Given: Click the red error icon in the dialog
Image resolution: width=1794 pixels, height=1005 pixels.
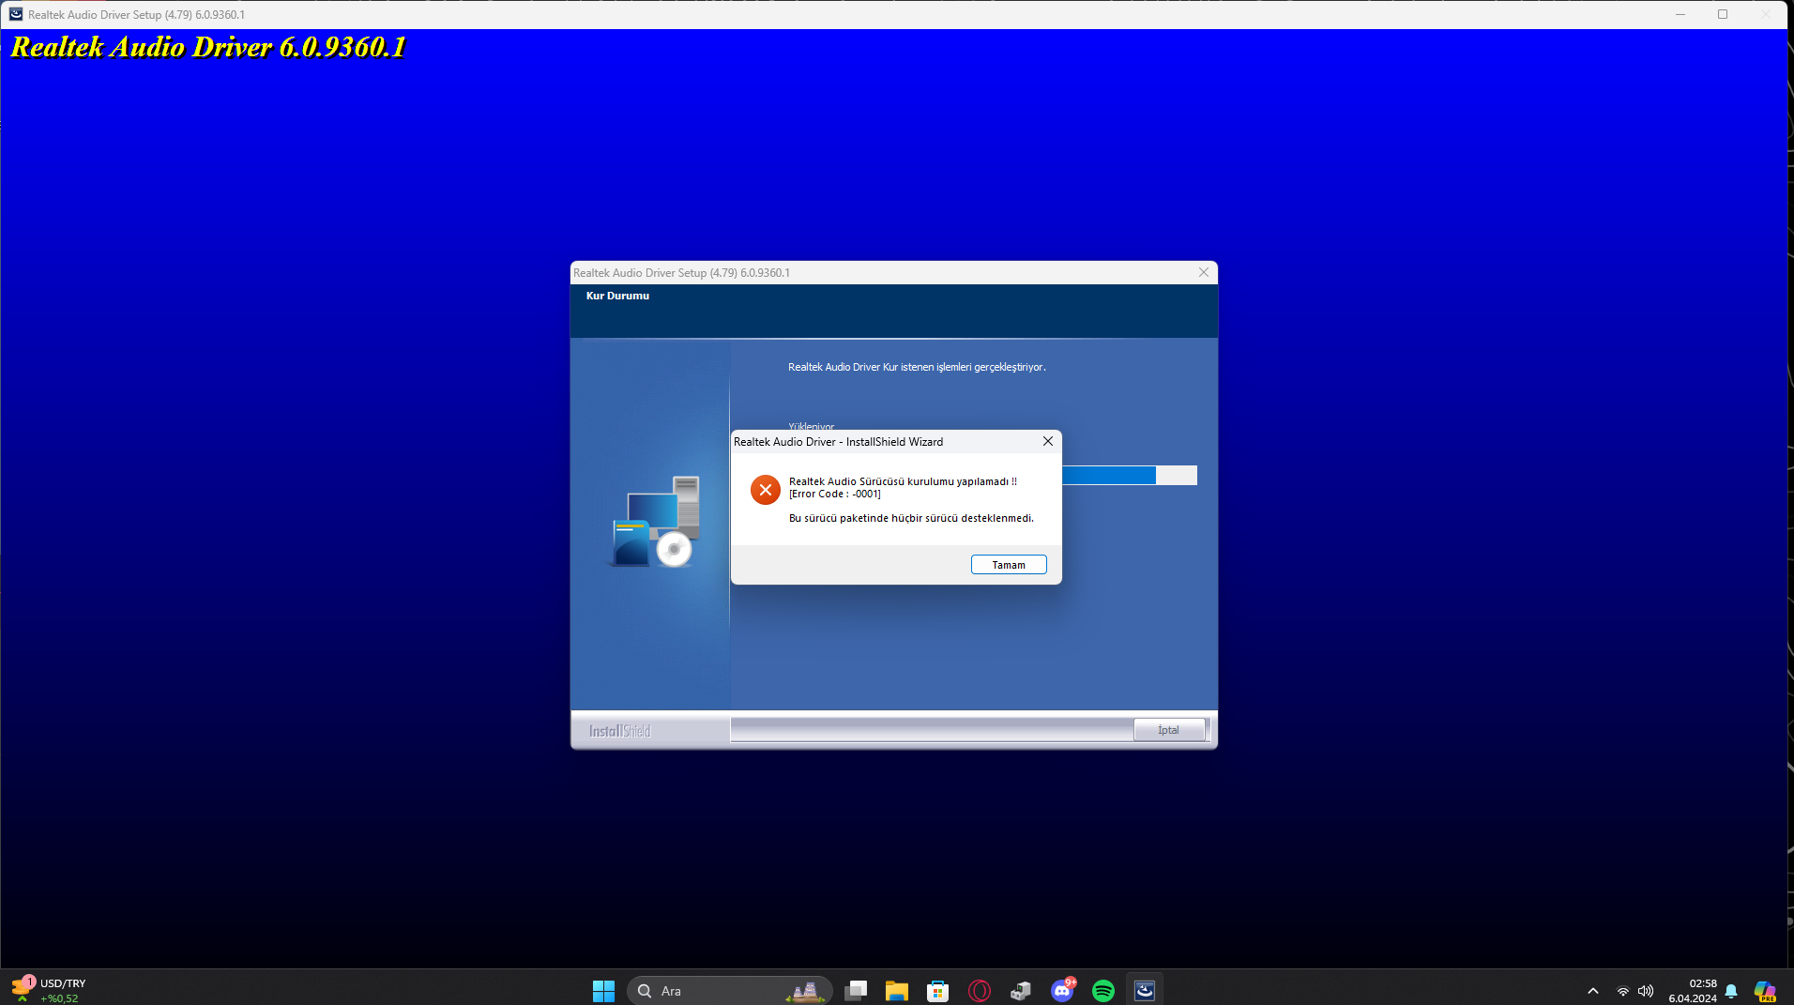Looking at the screenshot, I should click(766, 490).
